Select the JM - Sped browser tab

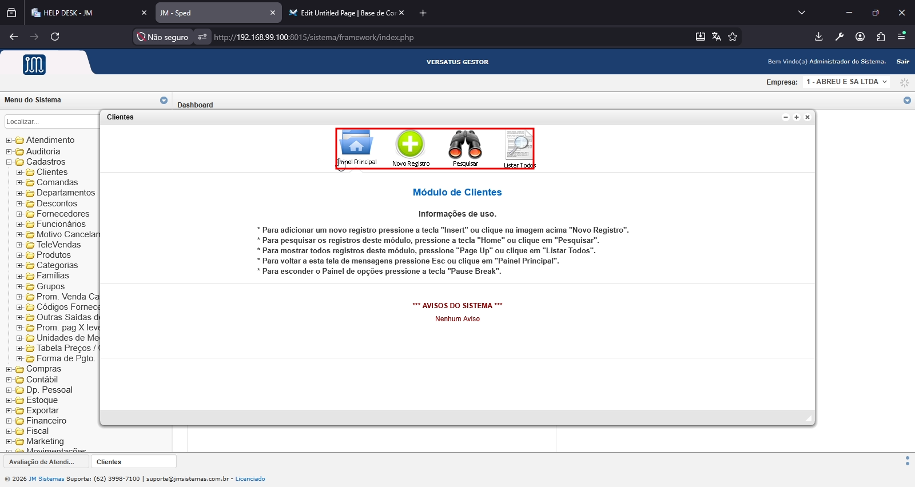(217, 13)
